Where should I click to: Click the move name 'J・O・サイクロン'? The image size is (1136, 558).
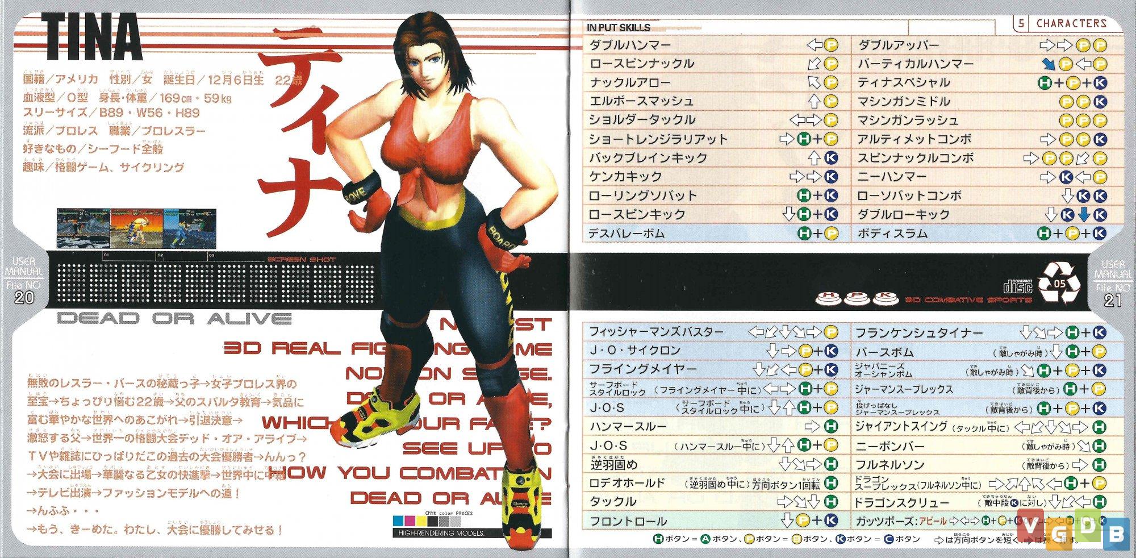pyautogui.click(x=634, y=351)
